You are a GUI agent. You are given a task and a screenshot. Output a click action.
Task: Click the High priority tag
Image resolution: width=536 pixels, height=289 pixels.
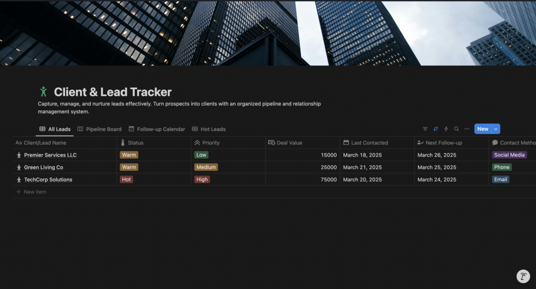[x=202, y=179]
